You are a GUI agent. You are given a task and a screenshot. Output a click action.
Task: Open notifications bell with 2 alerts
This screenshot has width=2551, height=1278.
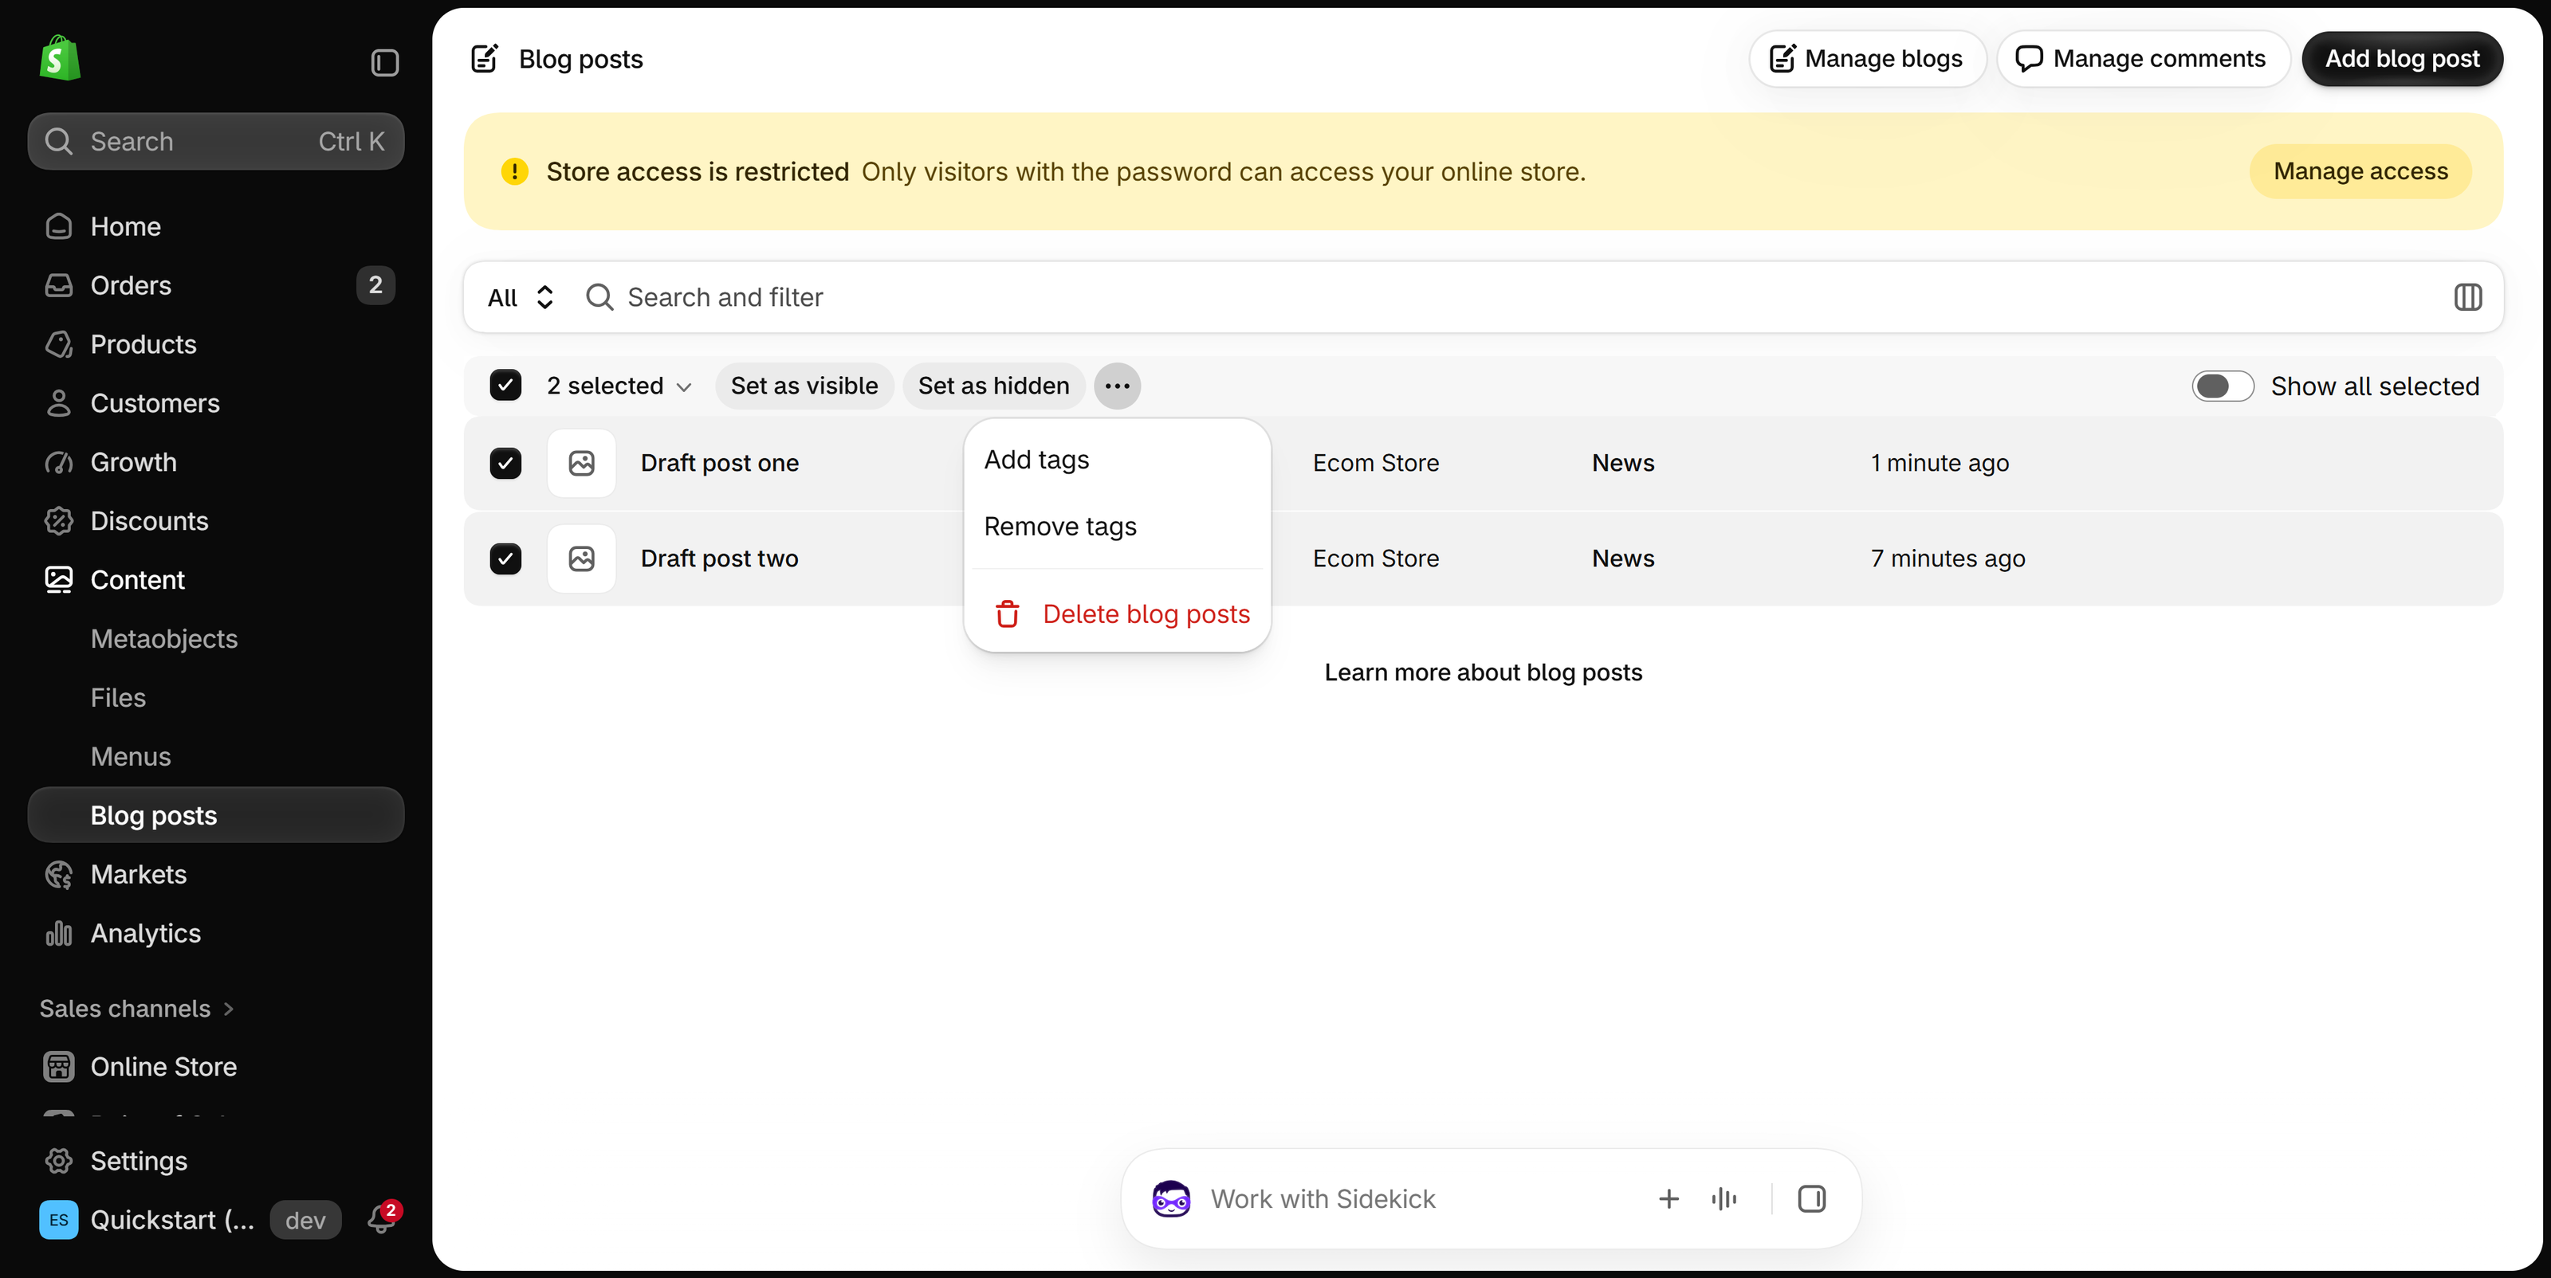[x=383, y=1218]
